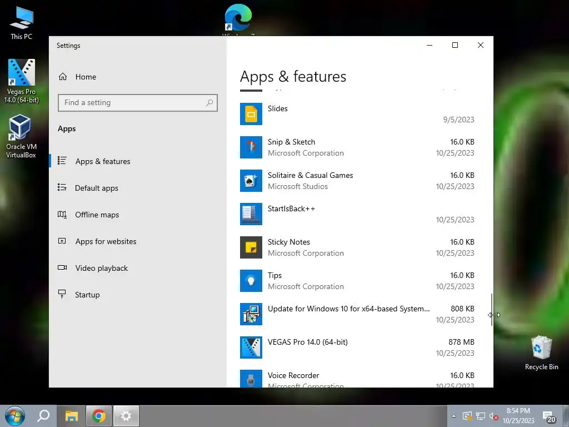This screenshot has height=427, width=569.
Task: Click the search magnifier in Find a setting
Action: [209, 103]
